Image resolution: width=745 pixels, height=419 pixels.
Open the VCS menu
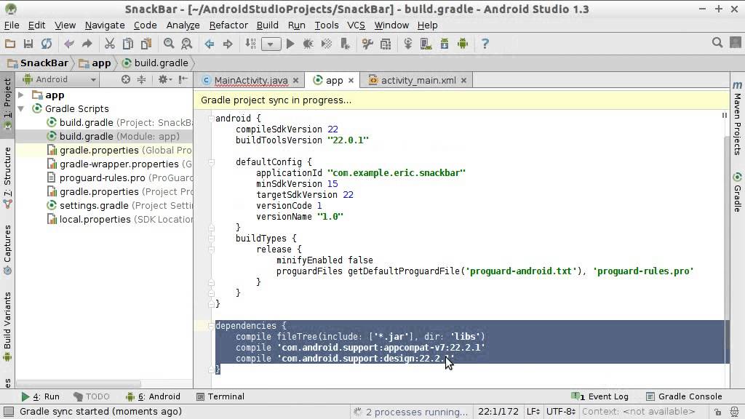click(356, 25)
